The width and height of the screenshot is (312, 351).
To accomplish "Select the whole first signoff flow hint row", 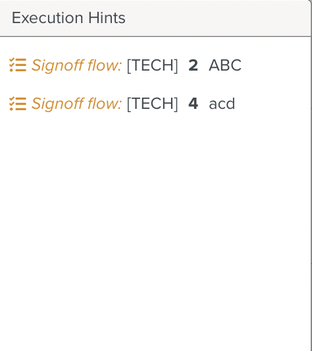I will (125, 65).
